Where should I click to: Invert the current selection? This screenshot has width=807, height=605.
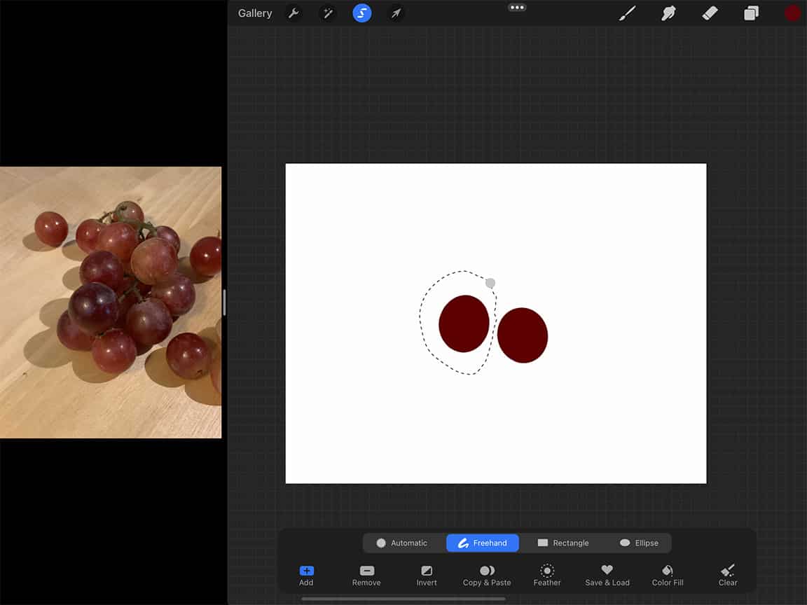coord(426,574)
